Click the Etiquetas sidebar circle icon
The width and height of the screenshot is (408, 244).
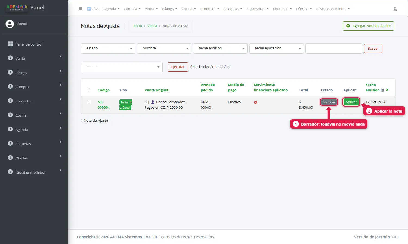[10, 143]
